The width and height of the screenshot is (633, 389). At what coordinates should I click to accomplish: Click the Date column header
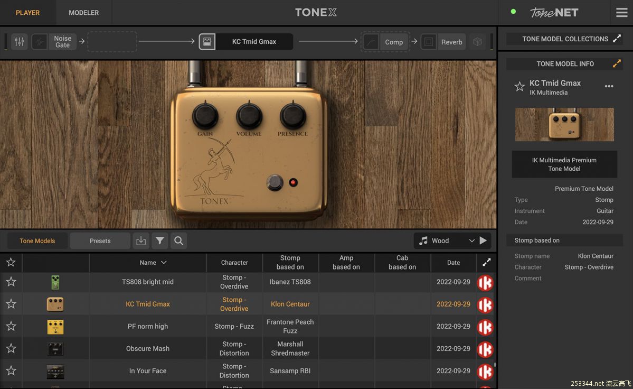(x=454, y=263)
